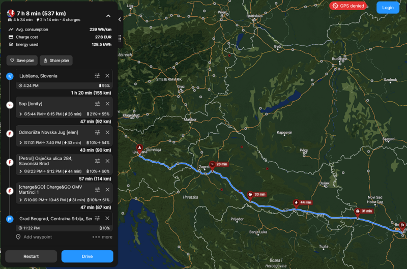The image size is (407, 269).
Task: Expand Charge&GO OMV Martinci charge details
Action: pyautogui.click(x=21, y=200)
